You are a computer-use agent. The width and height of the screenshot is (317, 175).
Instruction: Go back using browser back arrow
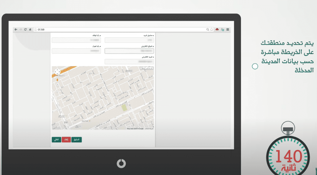tap(16, 29)
